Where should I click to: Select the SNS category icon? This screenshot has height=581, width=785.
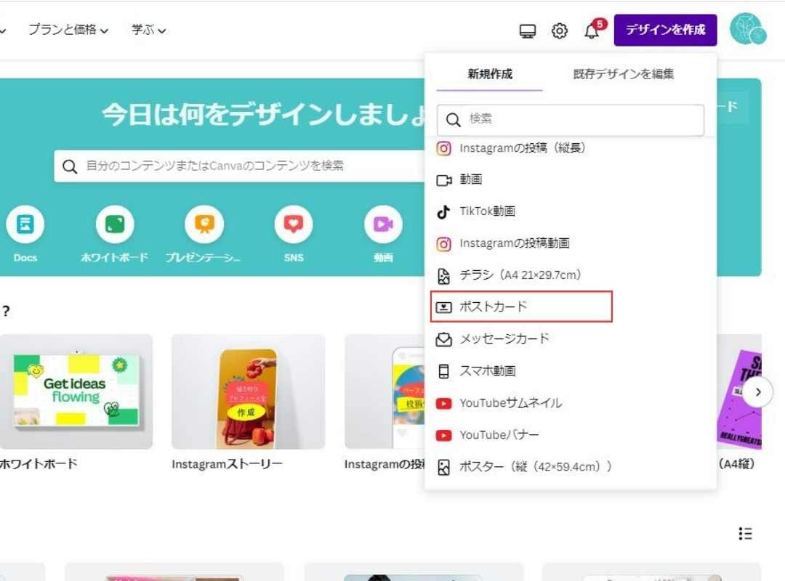(x=292, y=225)
